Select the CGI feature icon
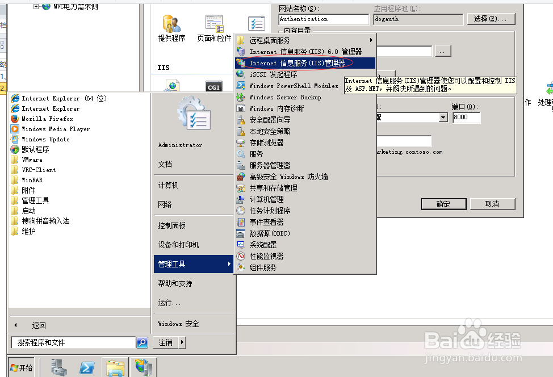 point(213,86)
